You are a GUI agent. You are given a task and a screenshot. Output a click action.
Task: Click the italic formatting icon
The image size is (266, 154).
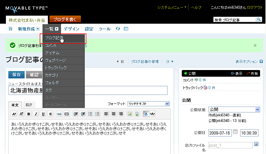point(36,114)
